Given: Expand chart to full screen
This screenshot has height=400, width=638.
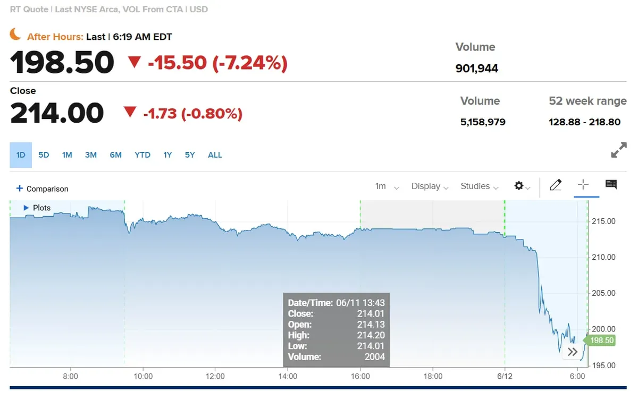Looking at the screenshot, I should point(618,151).
